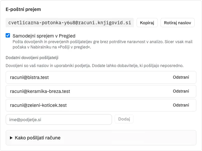Expand the Kako pošiljati račune section

click(101, 138)
